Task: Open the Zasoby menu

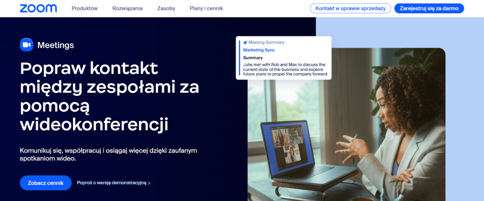Action: [166, 8]
